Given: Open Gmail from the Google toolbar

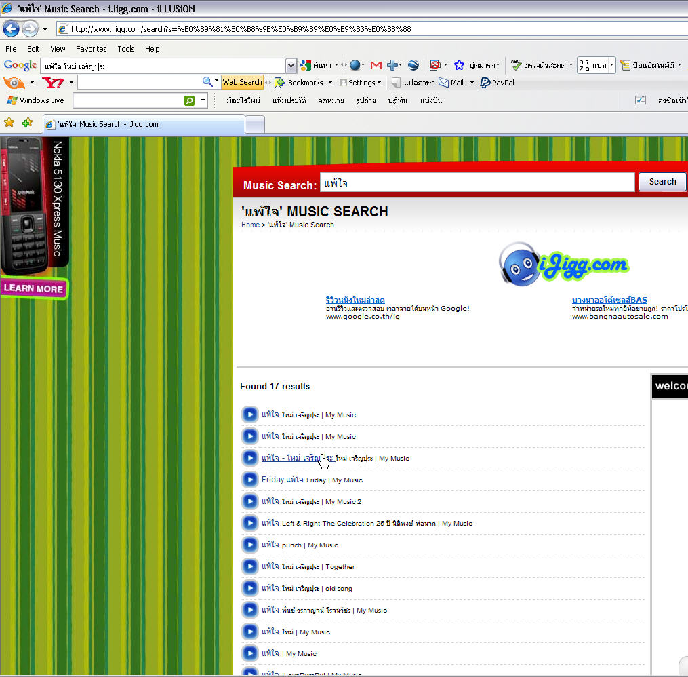Looking at the screenshot, I should click(x=376, y=65).
